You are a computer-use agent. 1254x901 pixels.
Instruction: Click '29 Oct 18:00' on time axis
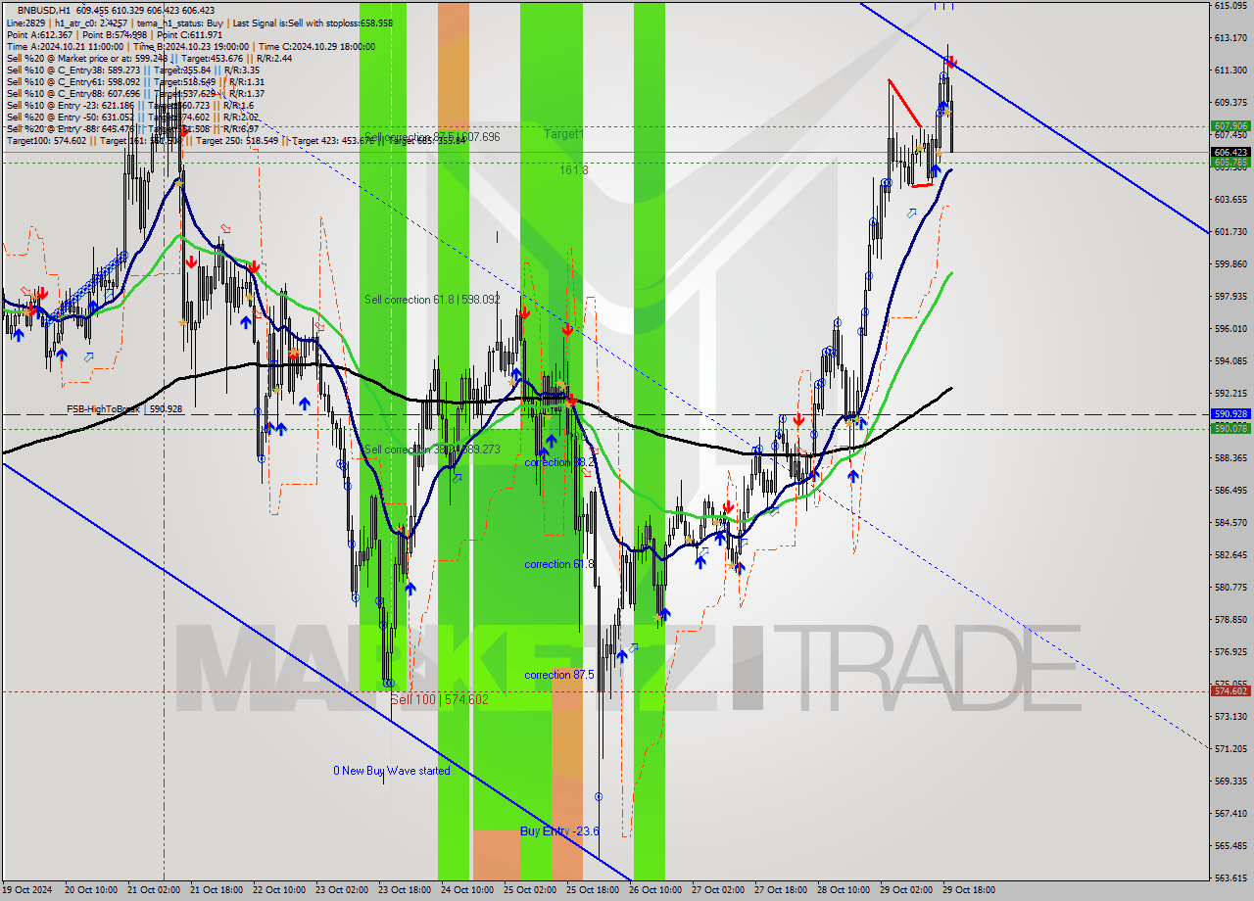pos(968,890)
